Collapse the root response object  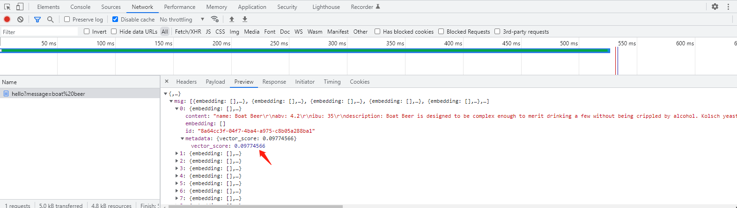click(165, 93)
